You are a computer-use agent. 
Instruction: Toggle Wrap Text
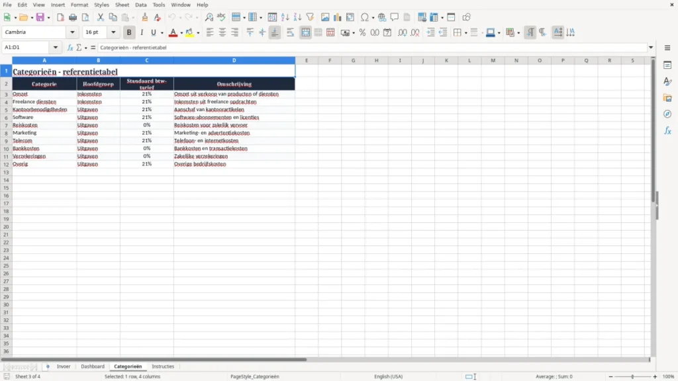click(x=290, y=32)
